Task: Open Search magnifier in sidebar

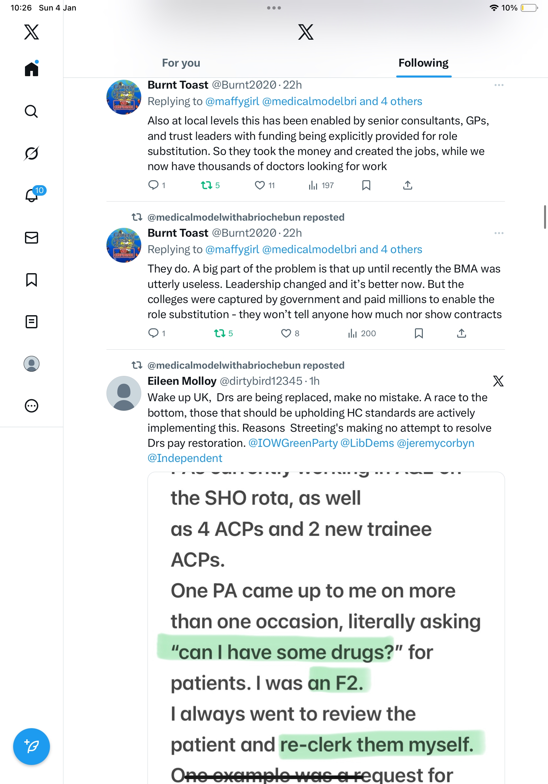Action: point(32,111)
